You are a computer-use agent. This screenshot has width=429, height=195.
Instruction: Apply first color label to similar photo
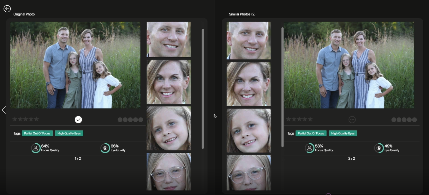394,120
